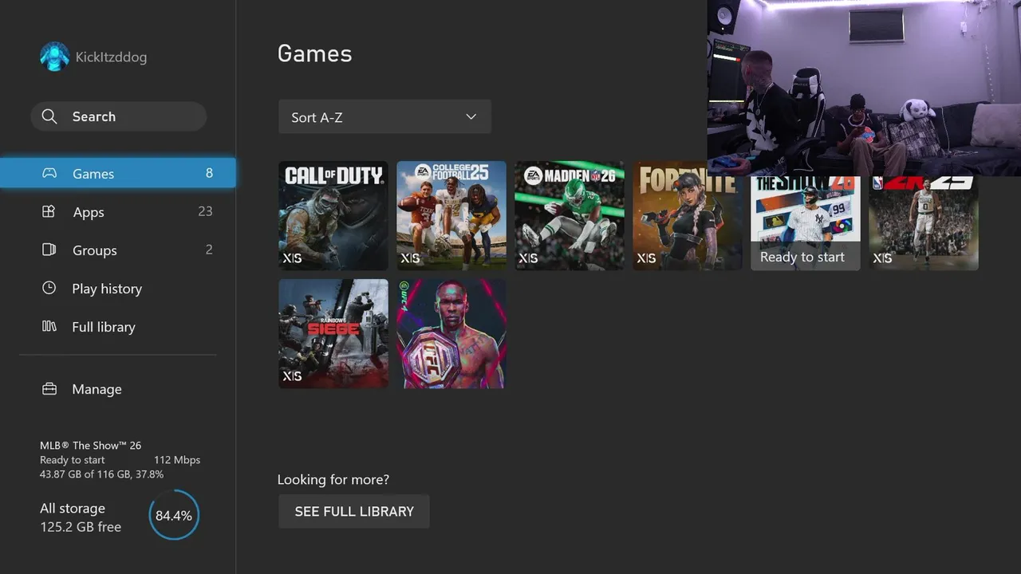
Task: Click the Search box
Action: (x=119, y=116)
